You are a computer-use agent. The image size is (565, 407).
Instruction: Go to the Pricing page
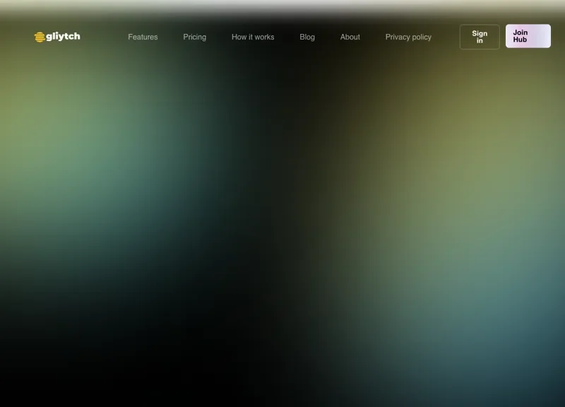pos(195,37)
